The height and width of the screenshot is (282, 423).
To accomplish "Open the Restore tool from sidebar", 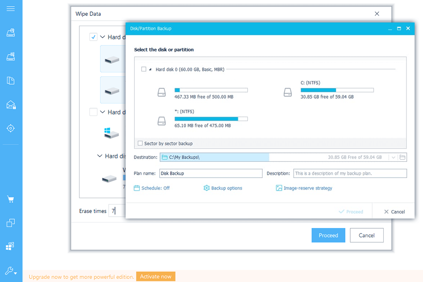I will pyautogui.click(x=11, y=56).
